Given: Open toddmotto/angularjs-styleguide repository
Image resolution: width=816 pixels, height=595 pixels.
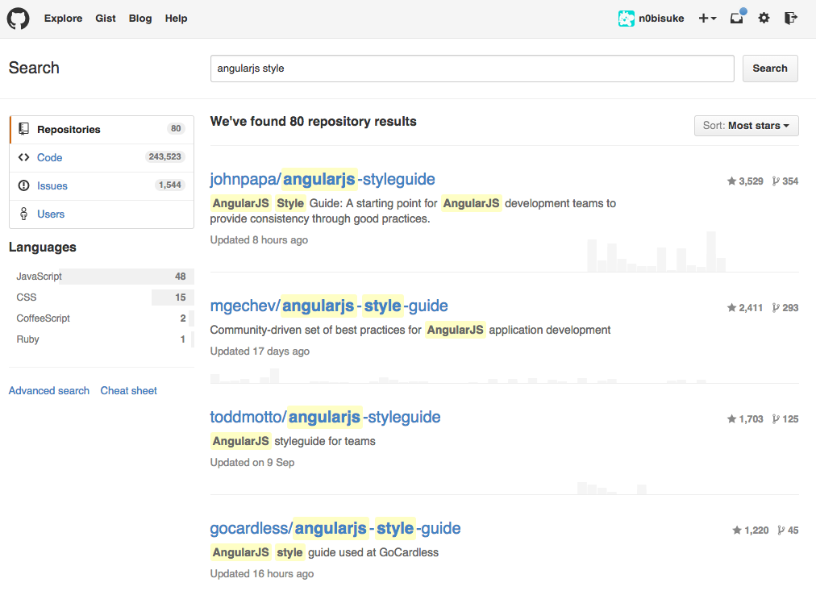Looking at the screenshot, I should (325, 417).
